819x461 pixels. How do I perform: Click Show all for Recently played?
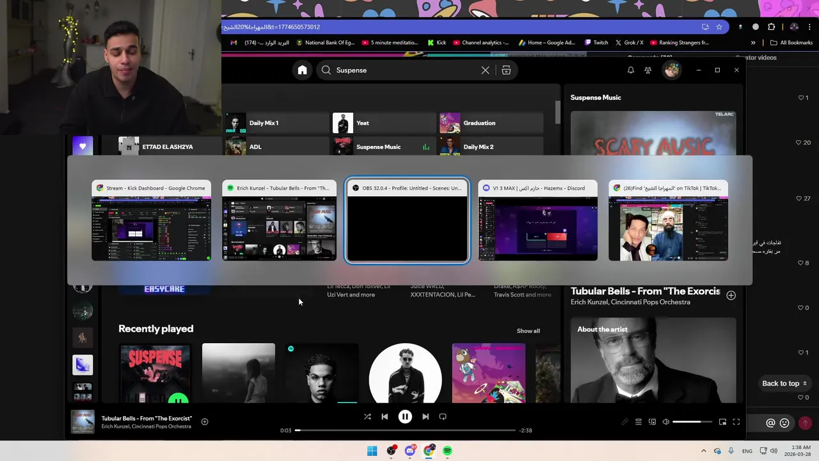[x=529, y=331]
